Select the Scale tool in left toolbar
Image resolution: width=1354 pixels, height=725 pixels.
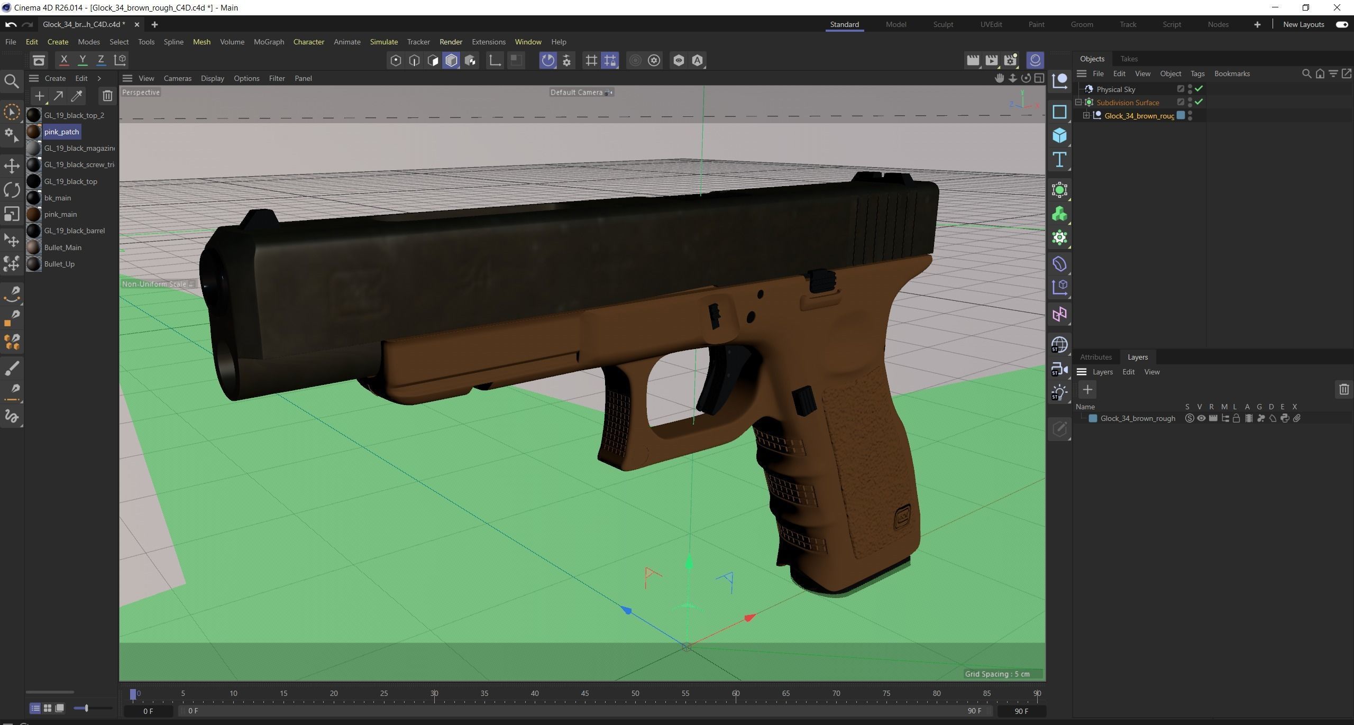pyautogui.click(x=12, y=214)
